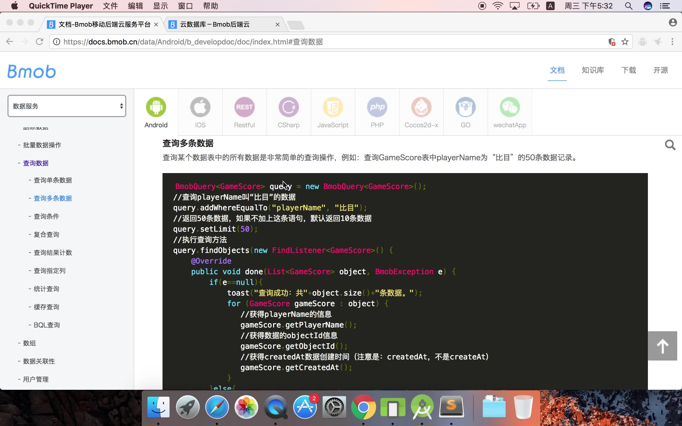Go to 数据关联性 in the sidebar
The height and width of the screenshot is (426, 682).
tap(39, 361)
